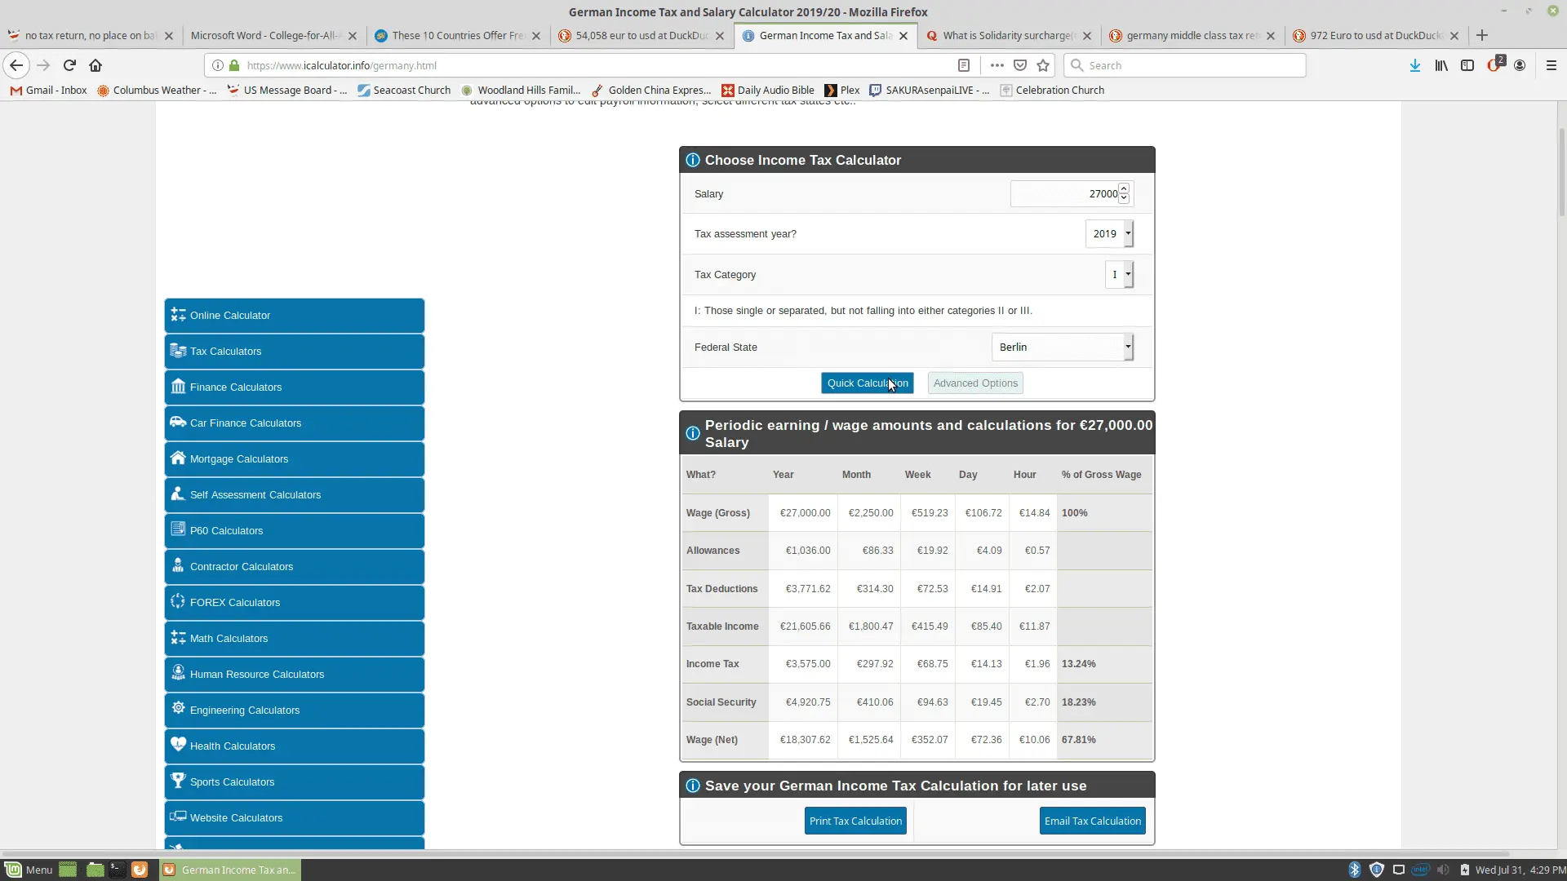Switch to the '972 Euro to usd' tab
1567x881 pixels.
[1371, 35]
